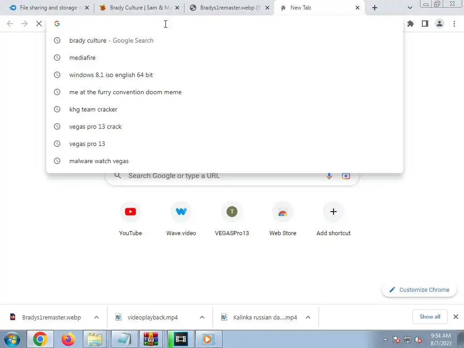464x348 pixels.
Task: Close the Brady Culture tab
Action: (x=177, y=8)
